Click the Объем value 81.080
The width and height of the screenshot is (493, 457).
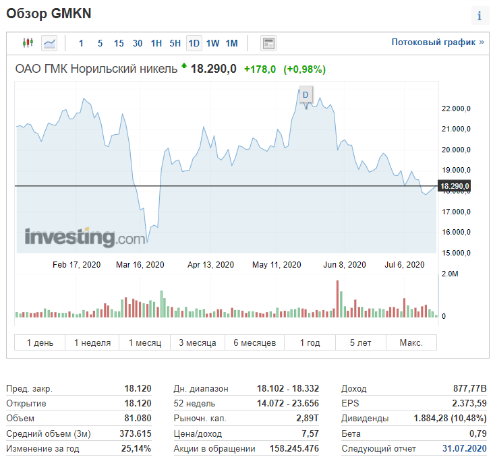point(138,419)
